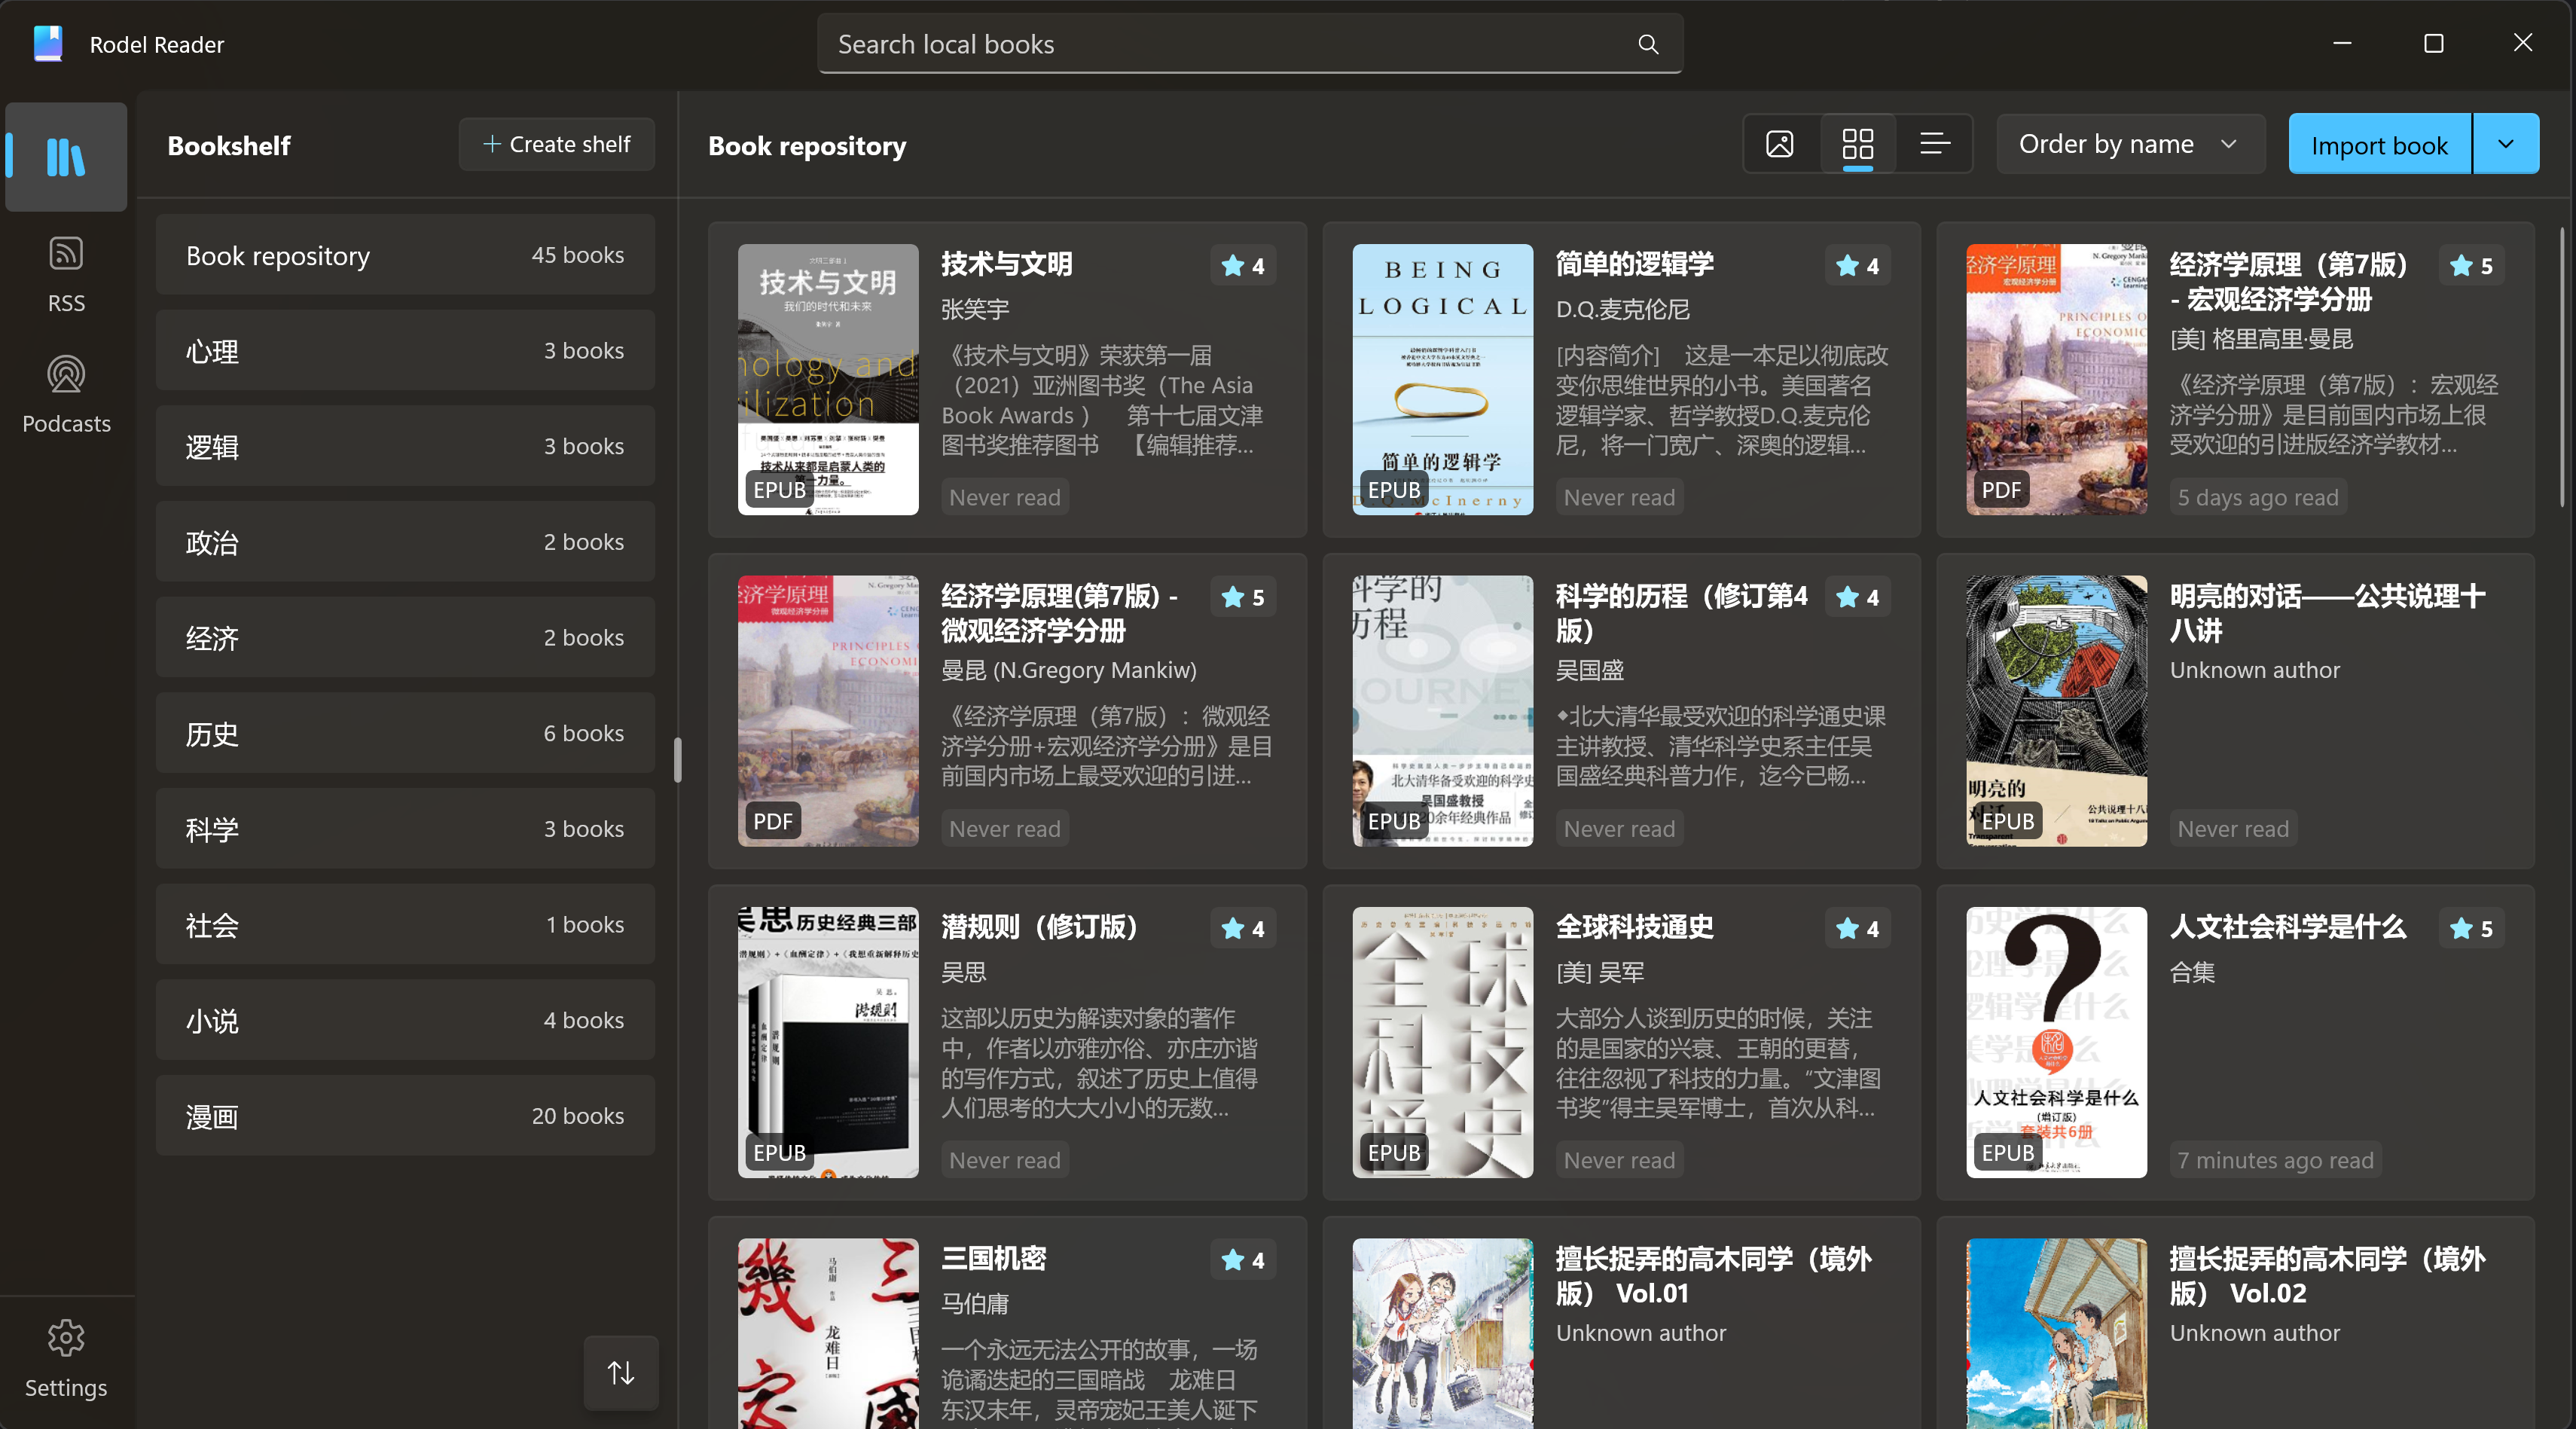The height and width of the screenshot is (1429, 2576).
Task: Click the 明亮的对话 title text
Action: (x=2327, y=613)
